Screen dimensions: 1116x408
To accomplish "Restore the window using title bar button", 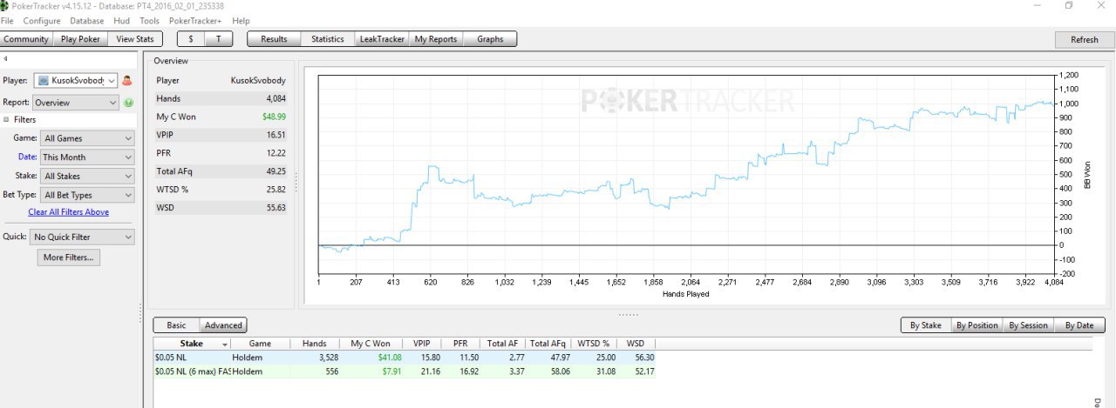I will pos(1069,6).
